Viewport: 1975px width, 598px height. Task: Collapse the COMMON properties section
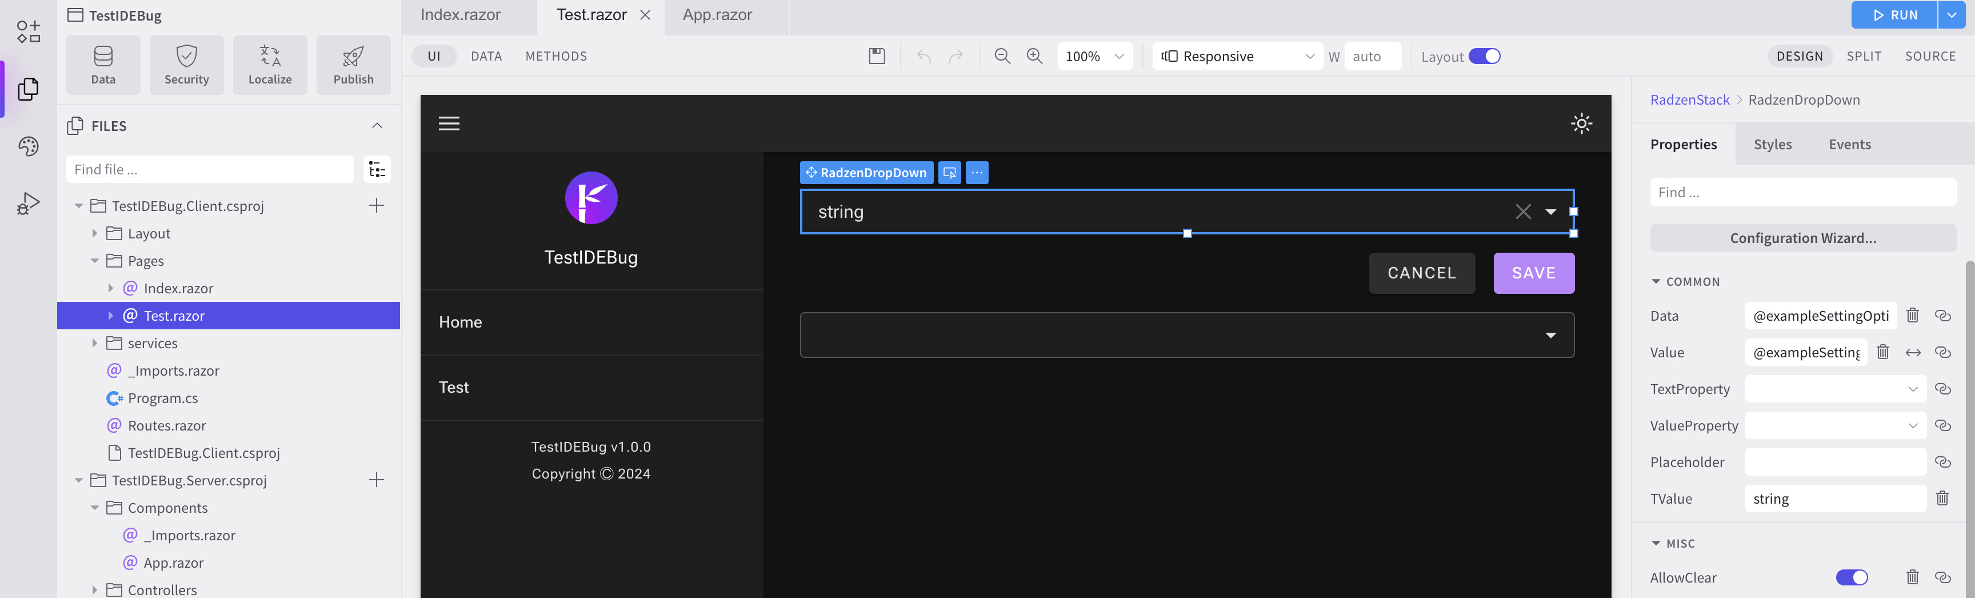(x=1656, y=281)
